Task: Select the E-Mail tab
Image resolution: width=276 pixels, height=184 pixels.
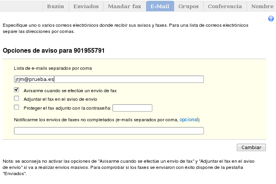Action: [160, 6]
